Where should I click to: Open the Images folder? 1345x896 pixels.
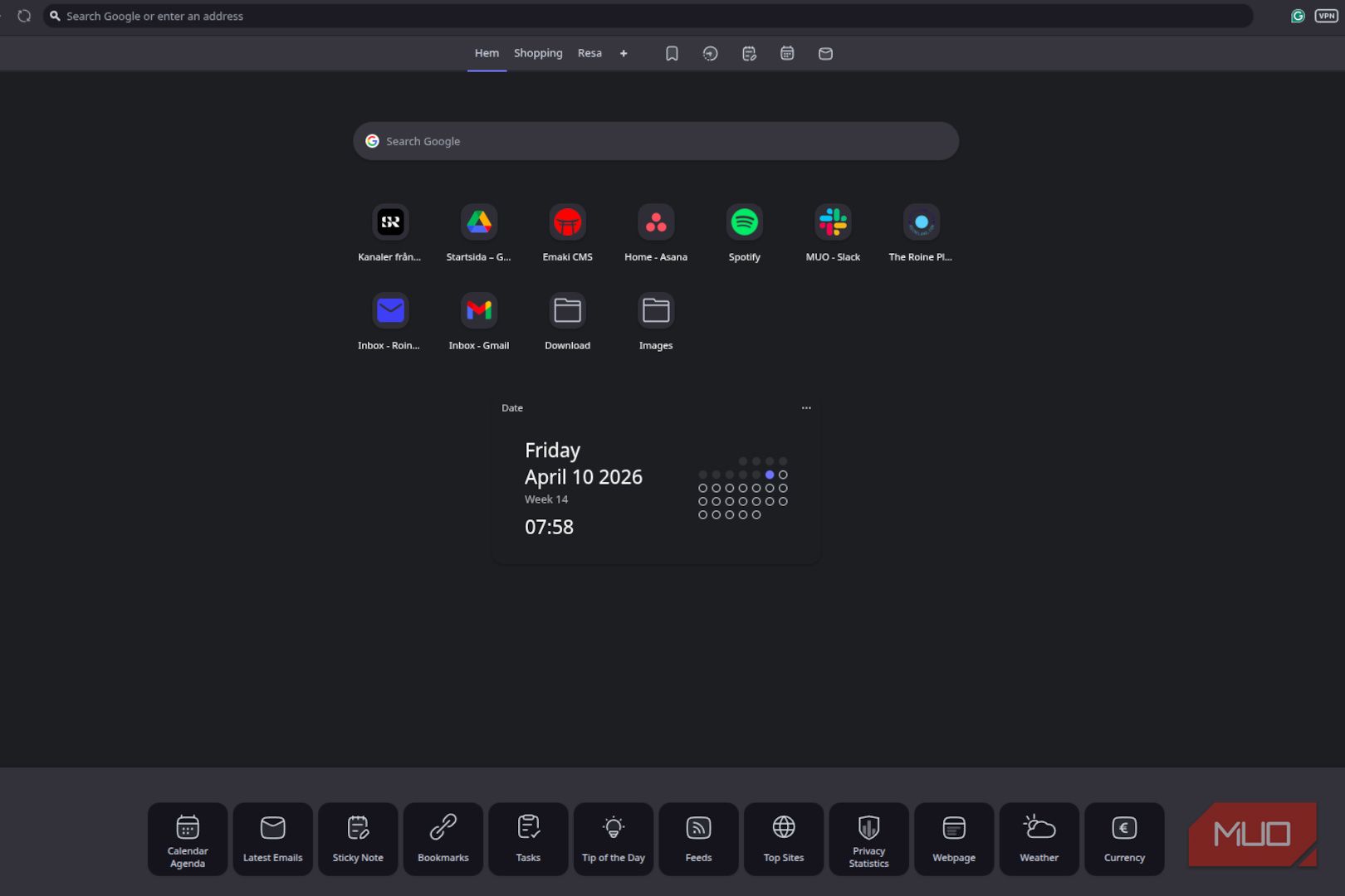656,322
